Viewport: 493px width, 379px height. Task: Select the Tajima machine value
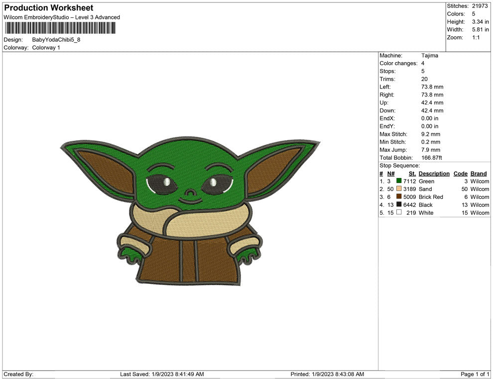pyautogui.click(x=429, y=56)
